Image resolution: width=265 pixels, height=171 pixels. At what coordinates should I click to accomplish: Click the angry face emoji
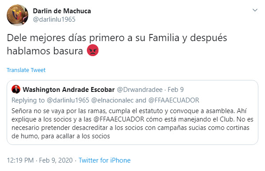tap(93, 50)
